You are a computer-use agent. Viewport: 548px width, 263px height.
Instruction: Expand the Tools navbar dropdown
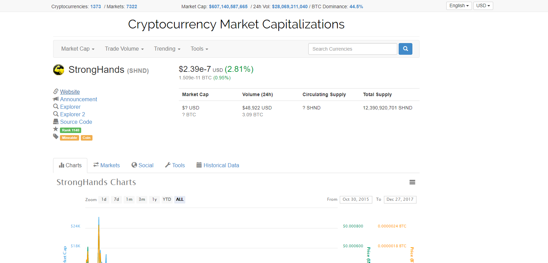point(199,49)
